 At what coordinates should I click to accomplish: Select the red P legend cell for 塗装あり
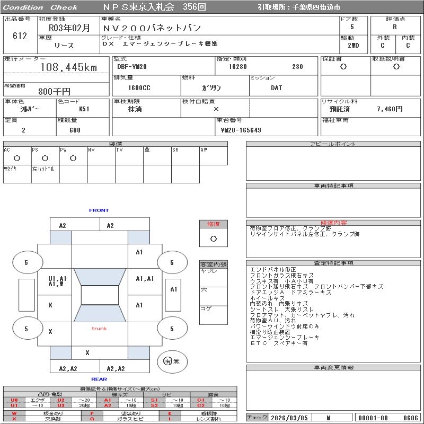click(x=92, y=413)
